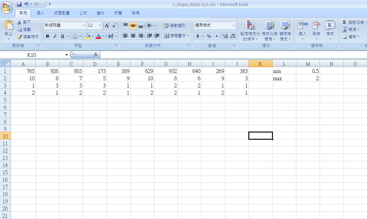Screen dimensions: 367x219
Task: Select column K header
Action: (x=260, y=64)
